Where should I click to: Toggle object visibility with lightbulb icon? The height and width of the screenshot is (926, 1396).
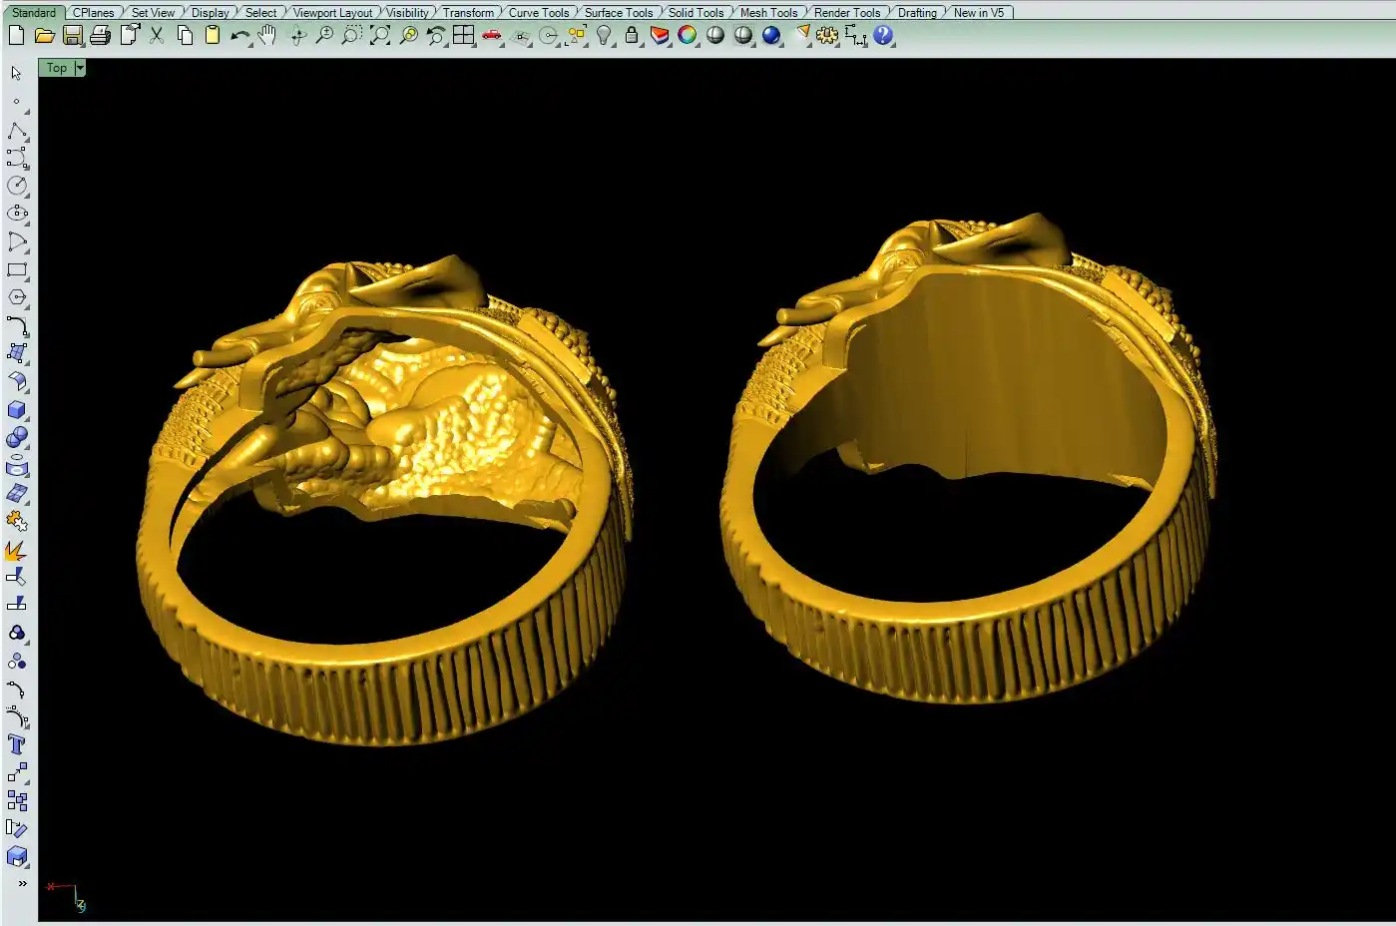(604, 36)
